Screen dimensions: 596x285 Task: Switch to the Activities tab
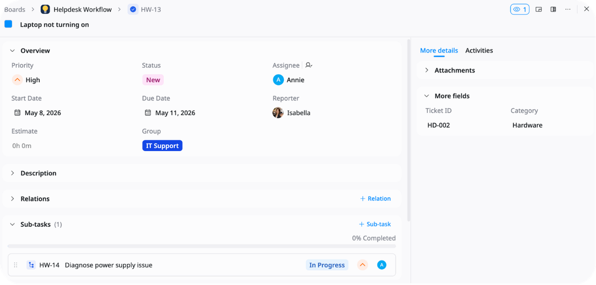[x=479, y=51]
